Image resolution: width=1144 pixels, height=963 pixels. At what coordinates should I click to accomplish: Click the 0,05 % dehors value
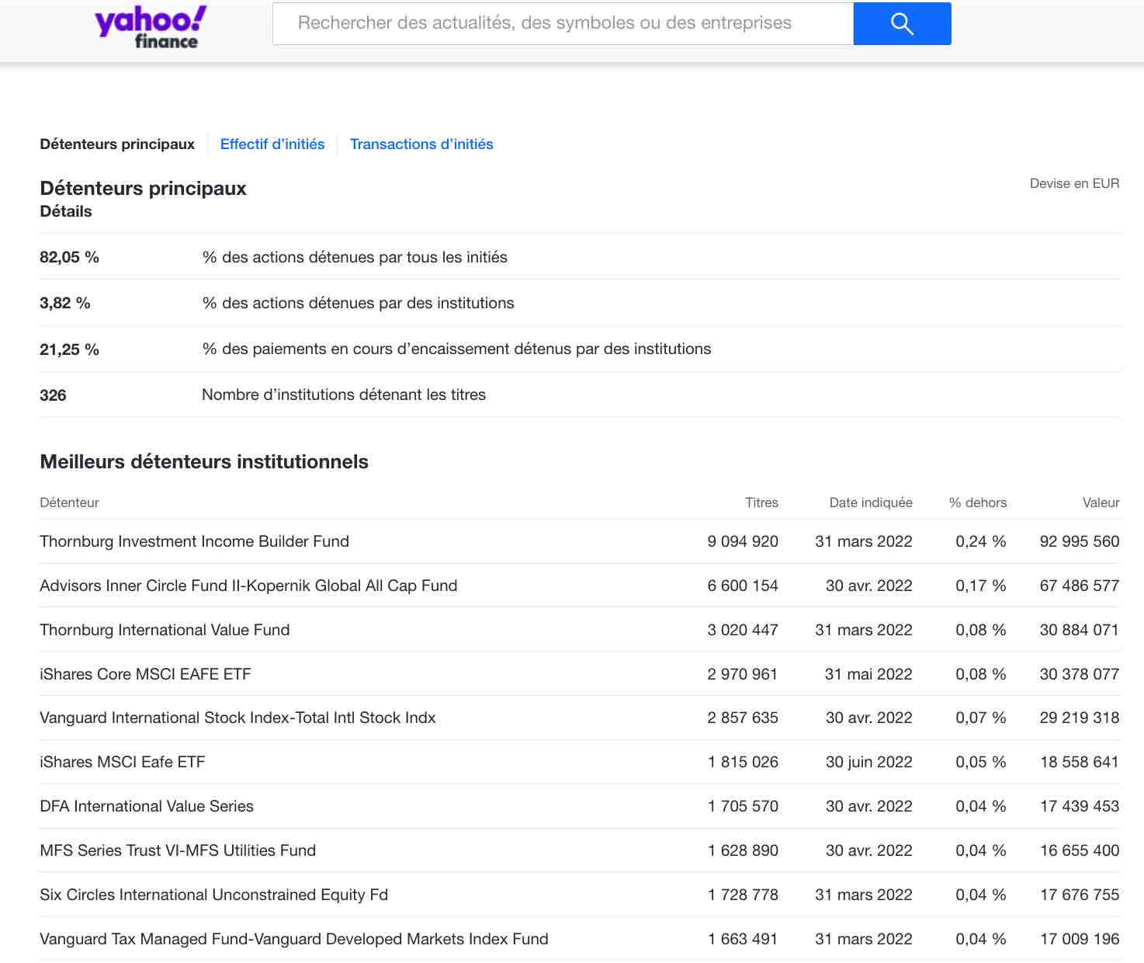(981, 762)
